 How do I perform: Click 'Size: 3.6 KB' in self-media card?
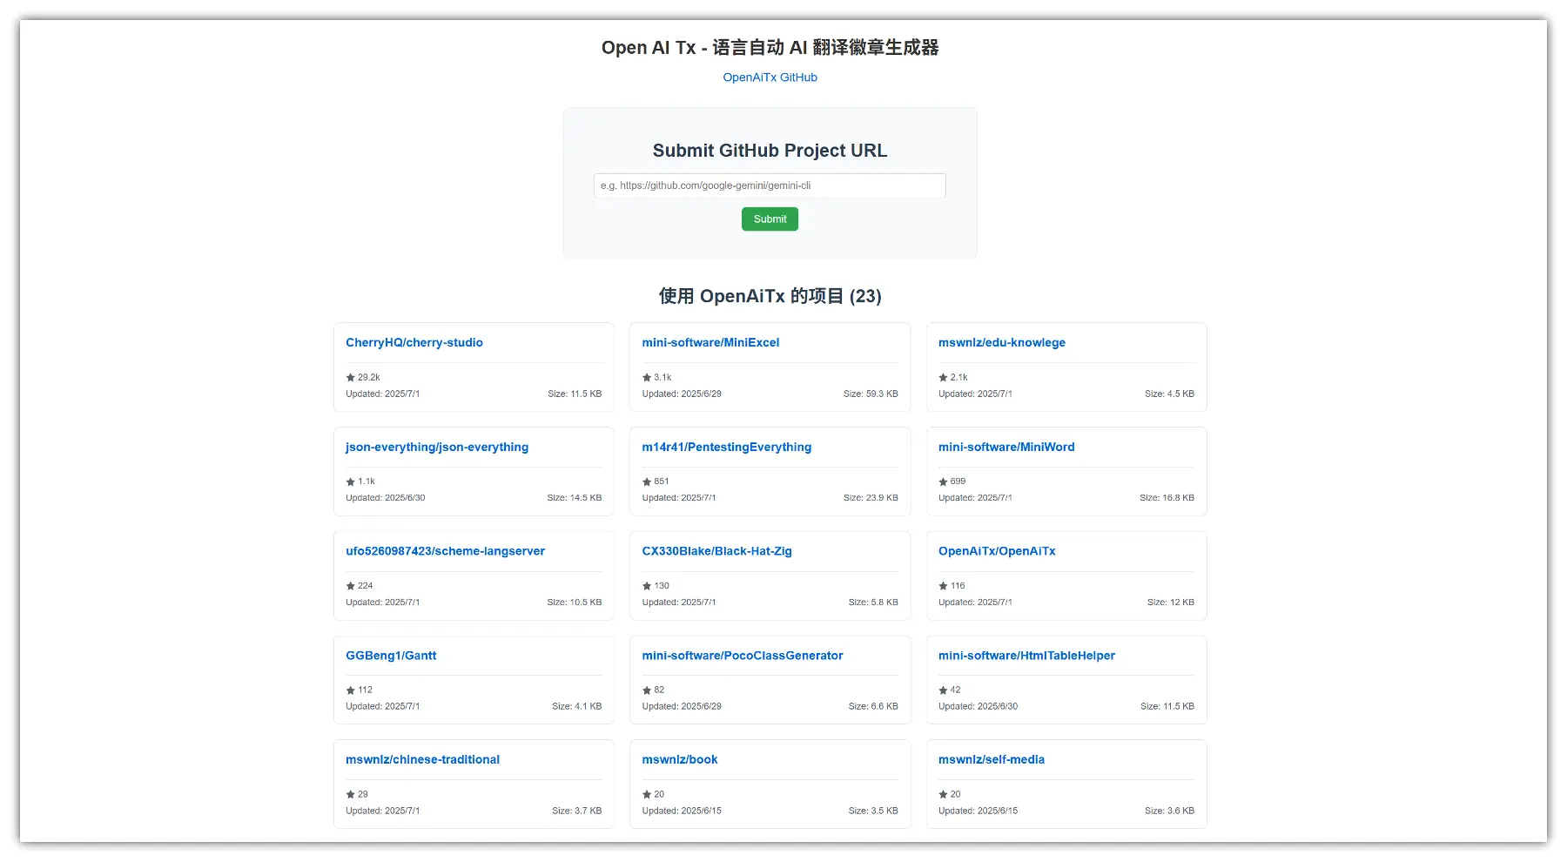pos(1169,811)
